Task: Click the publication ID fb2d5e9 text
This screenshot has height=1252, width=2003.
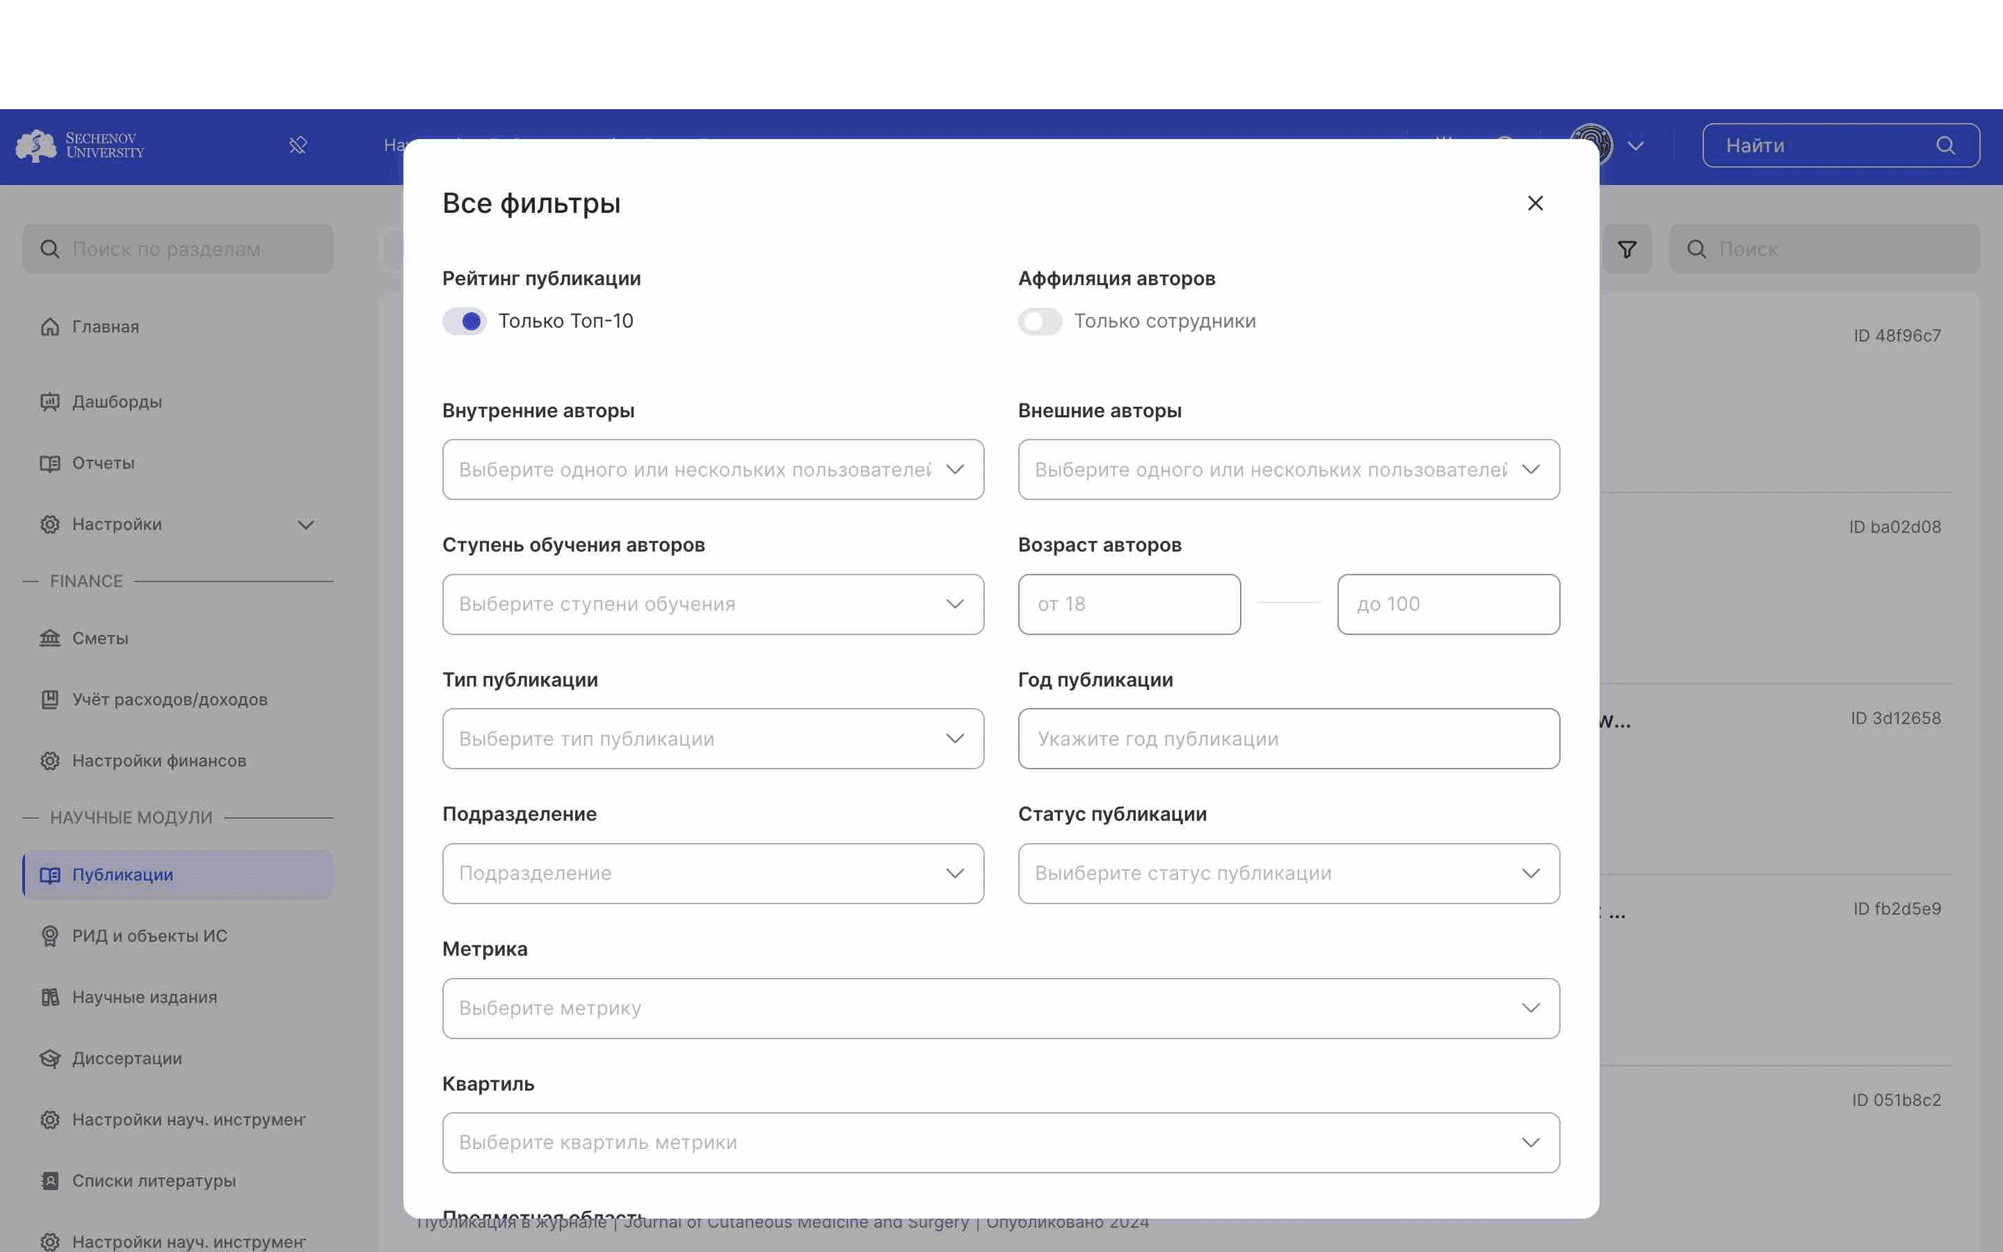Action: coord(1897,908)
